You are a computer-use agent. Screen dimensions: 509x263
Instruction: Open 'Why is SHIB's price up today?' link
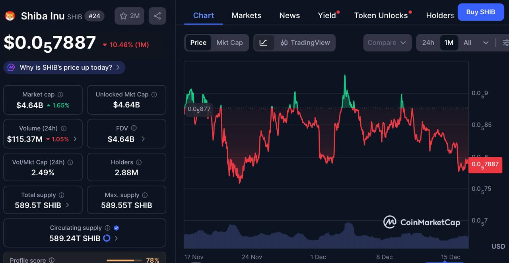pyautogui.click(x=64, y=67)
